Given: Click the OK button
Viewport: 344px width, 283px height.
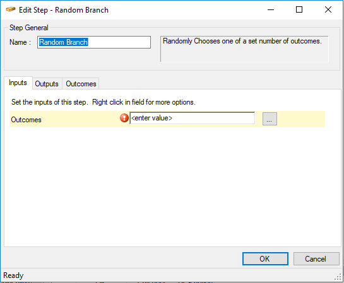Looking at the screenshot, I should point(265,258).
